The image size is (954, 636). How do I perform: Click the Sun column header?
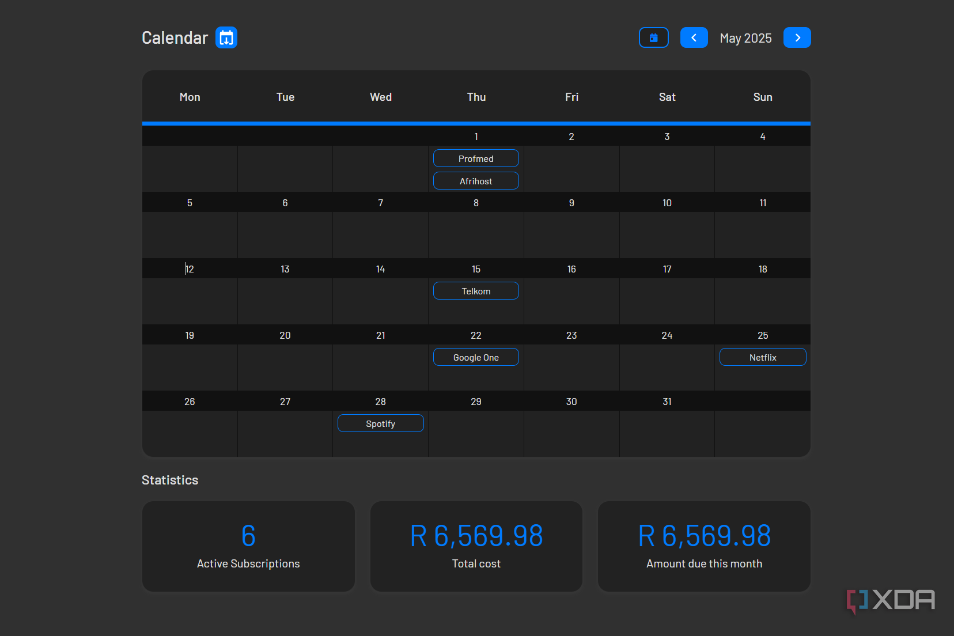pyautogui.click(x=763, y=97)
